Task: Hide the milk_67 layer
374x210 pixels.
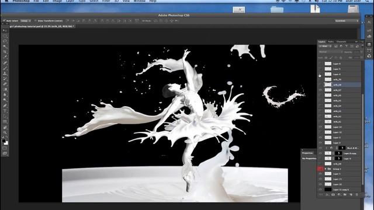Action: coord(320,90)
